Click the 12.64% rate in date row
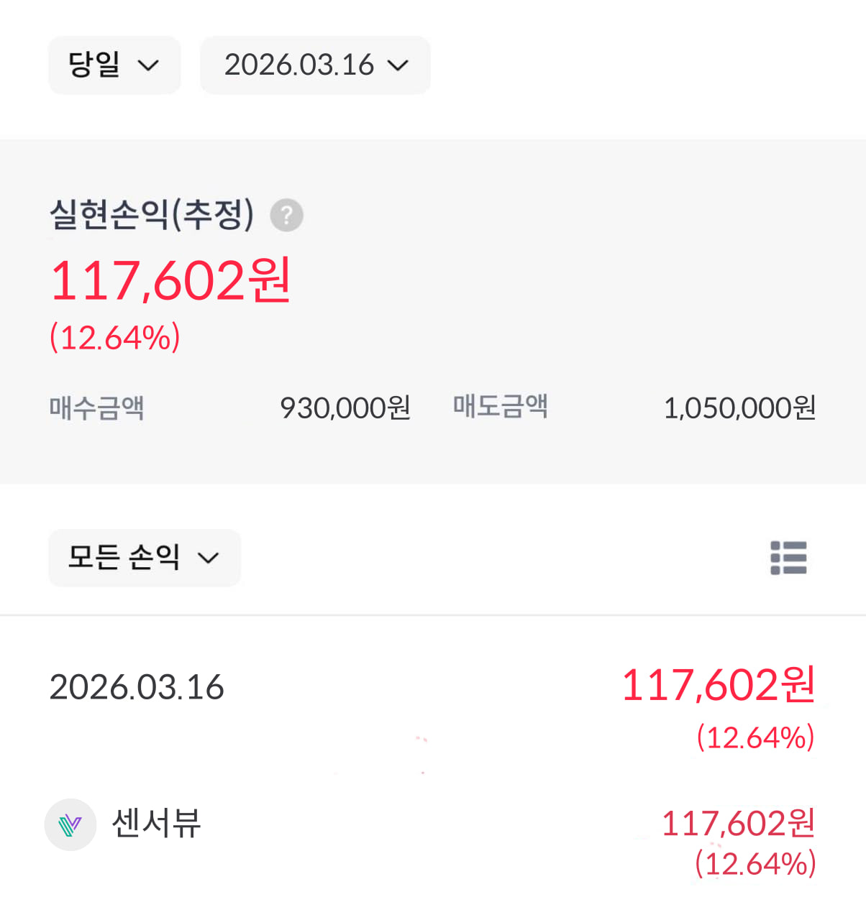The width and height of the screenshot is (866, 920). point(755,737)
